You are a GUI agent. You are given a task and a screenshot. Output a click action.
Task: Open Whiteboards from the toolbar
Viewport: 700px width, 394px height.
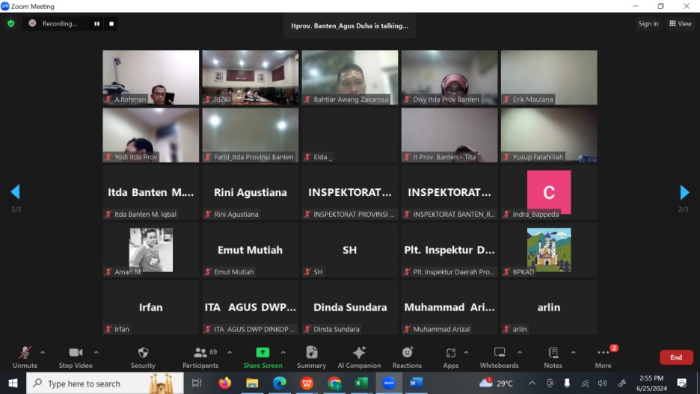point(499,353)
